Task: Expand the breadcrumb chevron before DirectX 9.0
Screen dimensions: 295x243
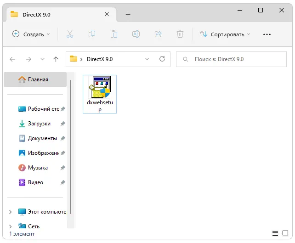Action: 81,59
